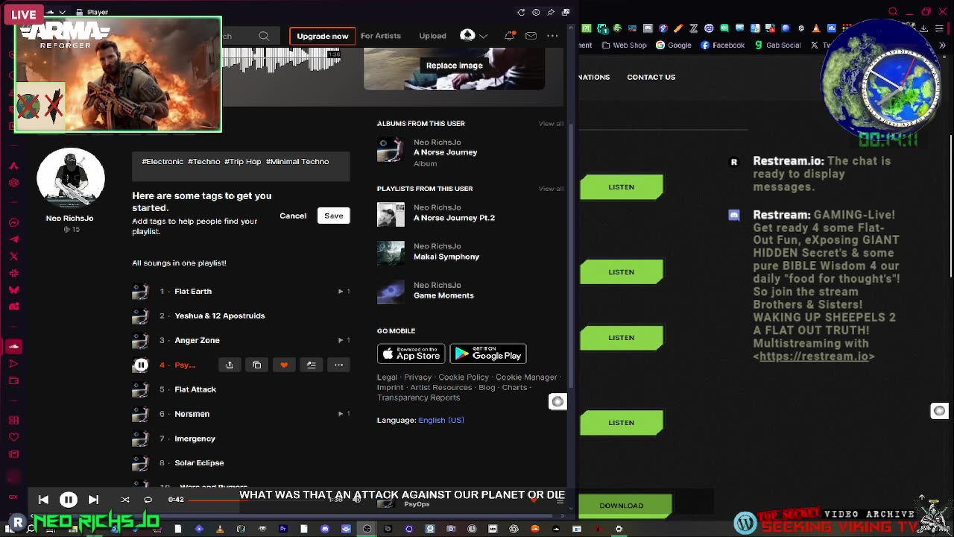954x537 pixels.
Task: Launch VLC from the Windows taskbar
Action: point(220,529)
